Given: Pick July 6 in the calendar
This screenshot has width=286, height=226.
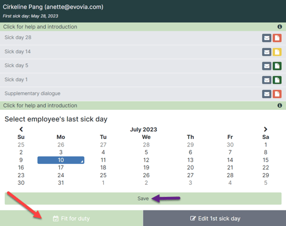Looking at the screenshot, I should point(190,152).
